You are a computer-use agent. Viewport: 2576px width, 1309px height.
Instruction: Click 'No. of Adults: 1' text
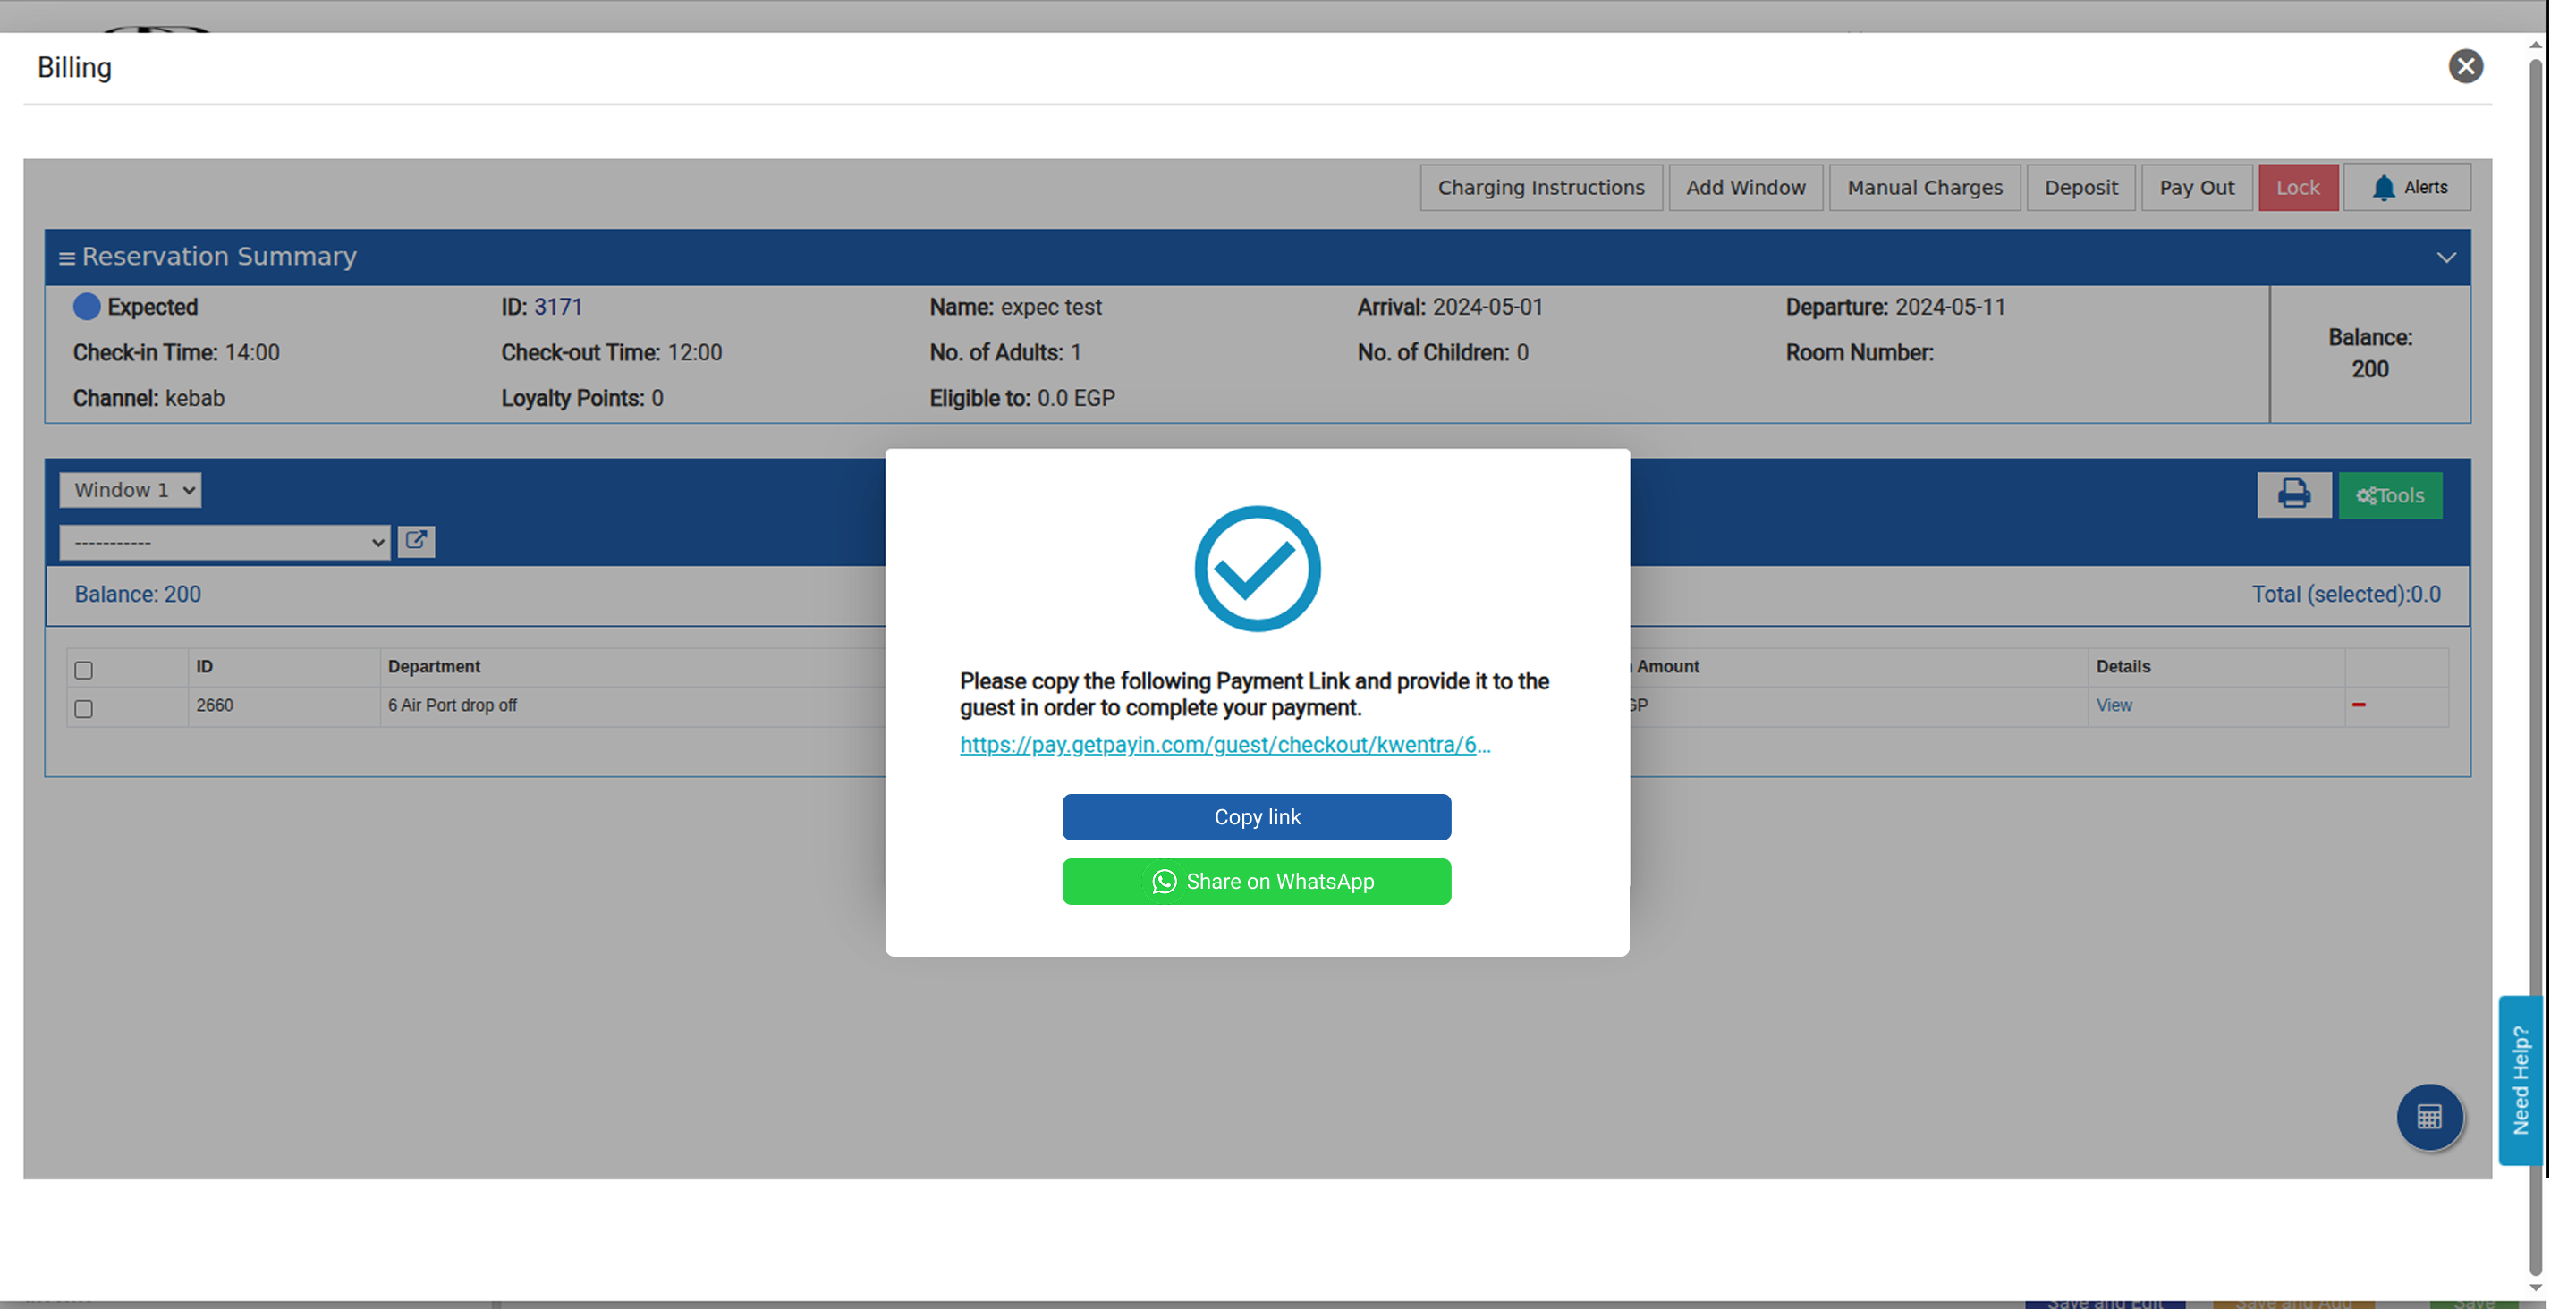click(1005, 353)
